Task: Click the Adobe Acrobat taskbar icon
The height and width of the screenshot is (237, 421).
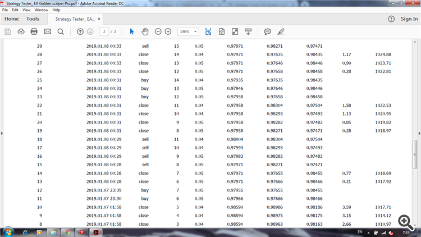Action: [96, 233]
